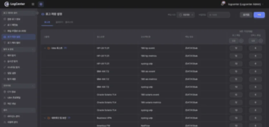The width and height of the screenshot is (269, 127).
Task: Click the bulk index retention header input
Action: coord(253,41)
